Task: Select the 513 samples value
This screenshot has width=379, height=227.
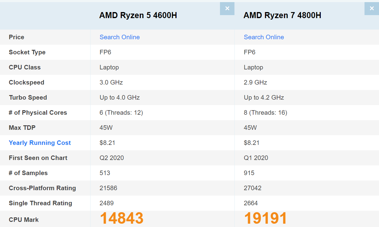Action: pyautogui.click(x=105, y=173)
